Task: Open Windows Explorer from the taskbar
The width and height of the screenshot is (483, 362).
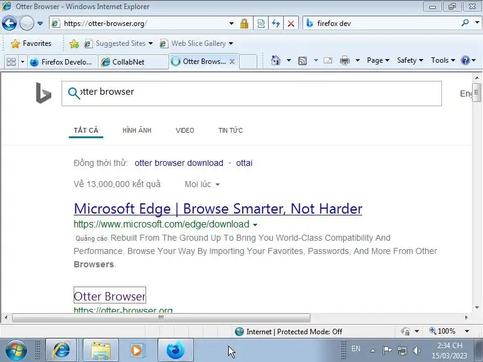Action: (x=101, y=351)
